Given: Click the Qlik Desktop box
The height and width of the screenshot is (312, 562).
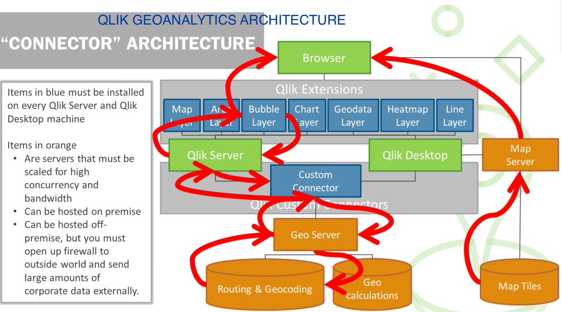Looking at the screenshot, I should pos(415,155).
